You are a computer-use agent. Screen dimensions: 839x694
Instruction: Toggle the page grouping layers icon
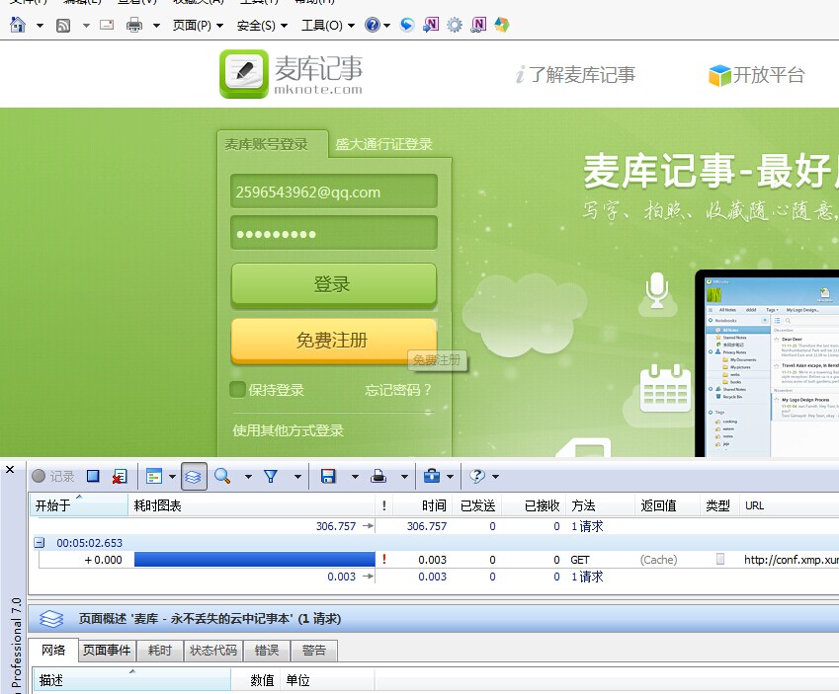(194, 476)
